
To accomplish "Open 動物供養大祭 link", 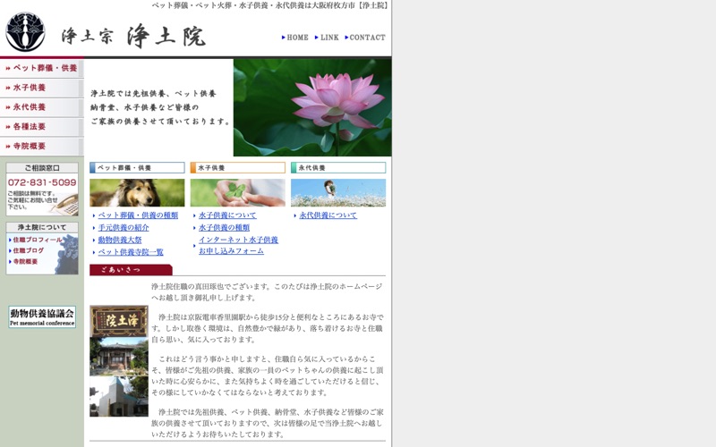I will pyautogui.click(x=120, y=240).
